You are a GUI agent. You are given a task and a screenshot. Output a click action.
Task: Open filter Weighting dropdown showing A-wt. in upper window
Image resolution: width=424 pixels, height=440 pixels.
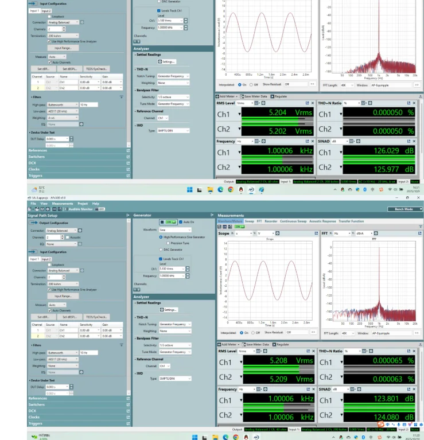pos(63,118)
